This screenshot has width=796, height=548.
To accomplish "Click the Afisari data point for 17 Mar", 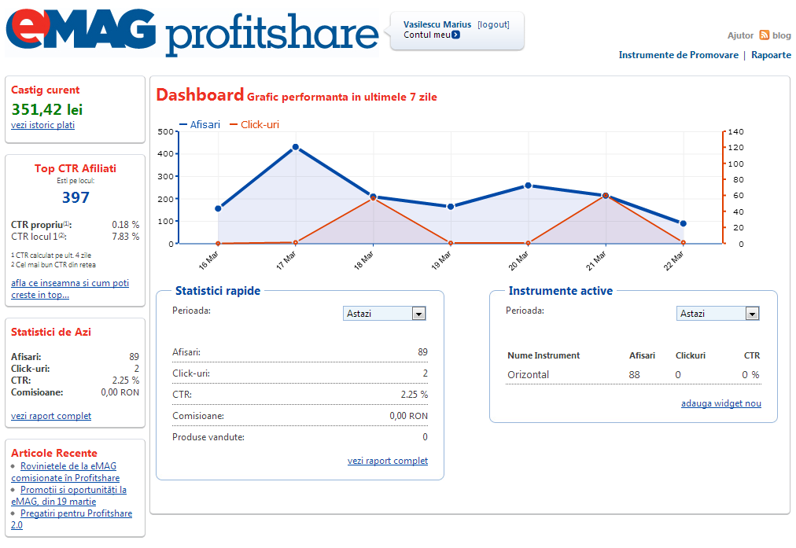I will pos(296,147).
